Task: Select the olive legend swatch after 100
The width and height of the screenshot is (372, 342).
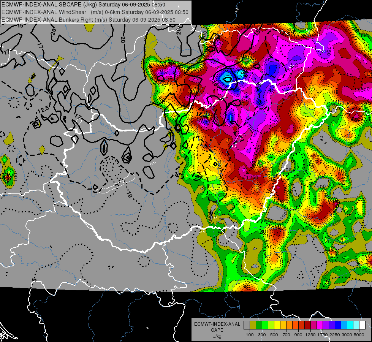Action: click(253, 325)
